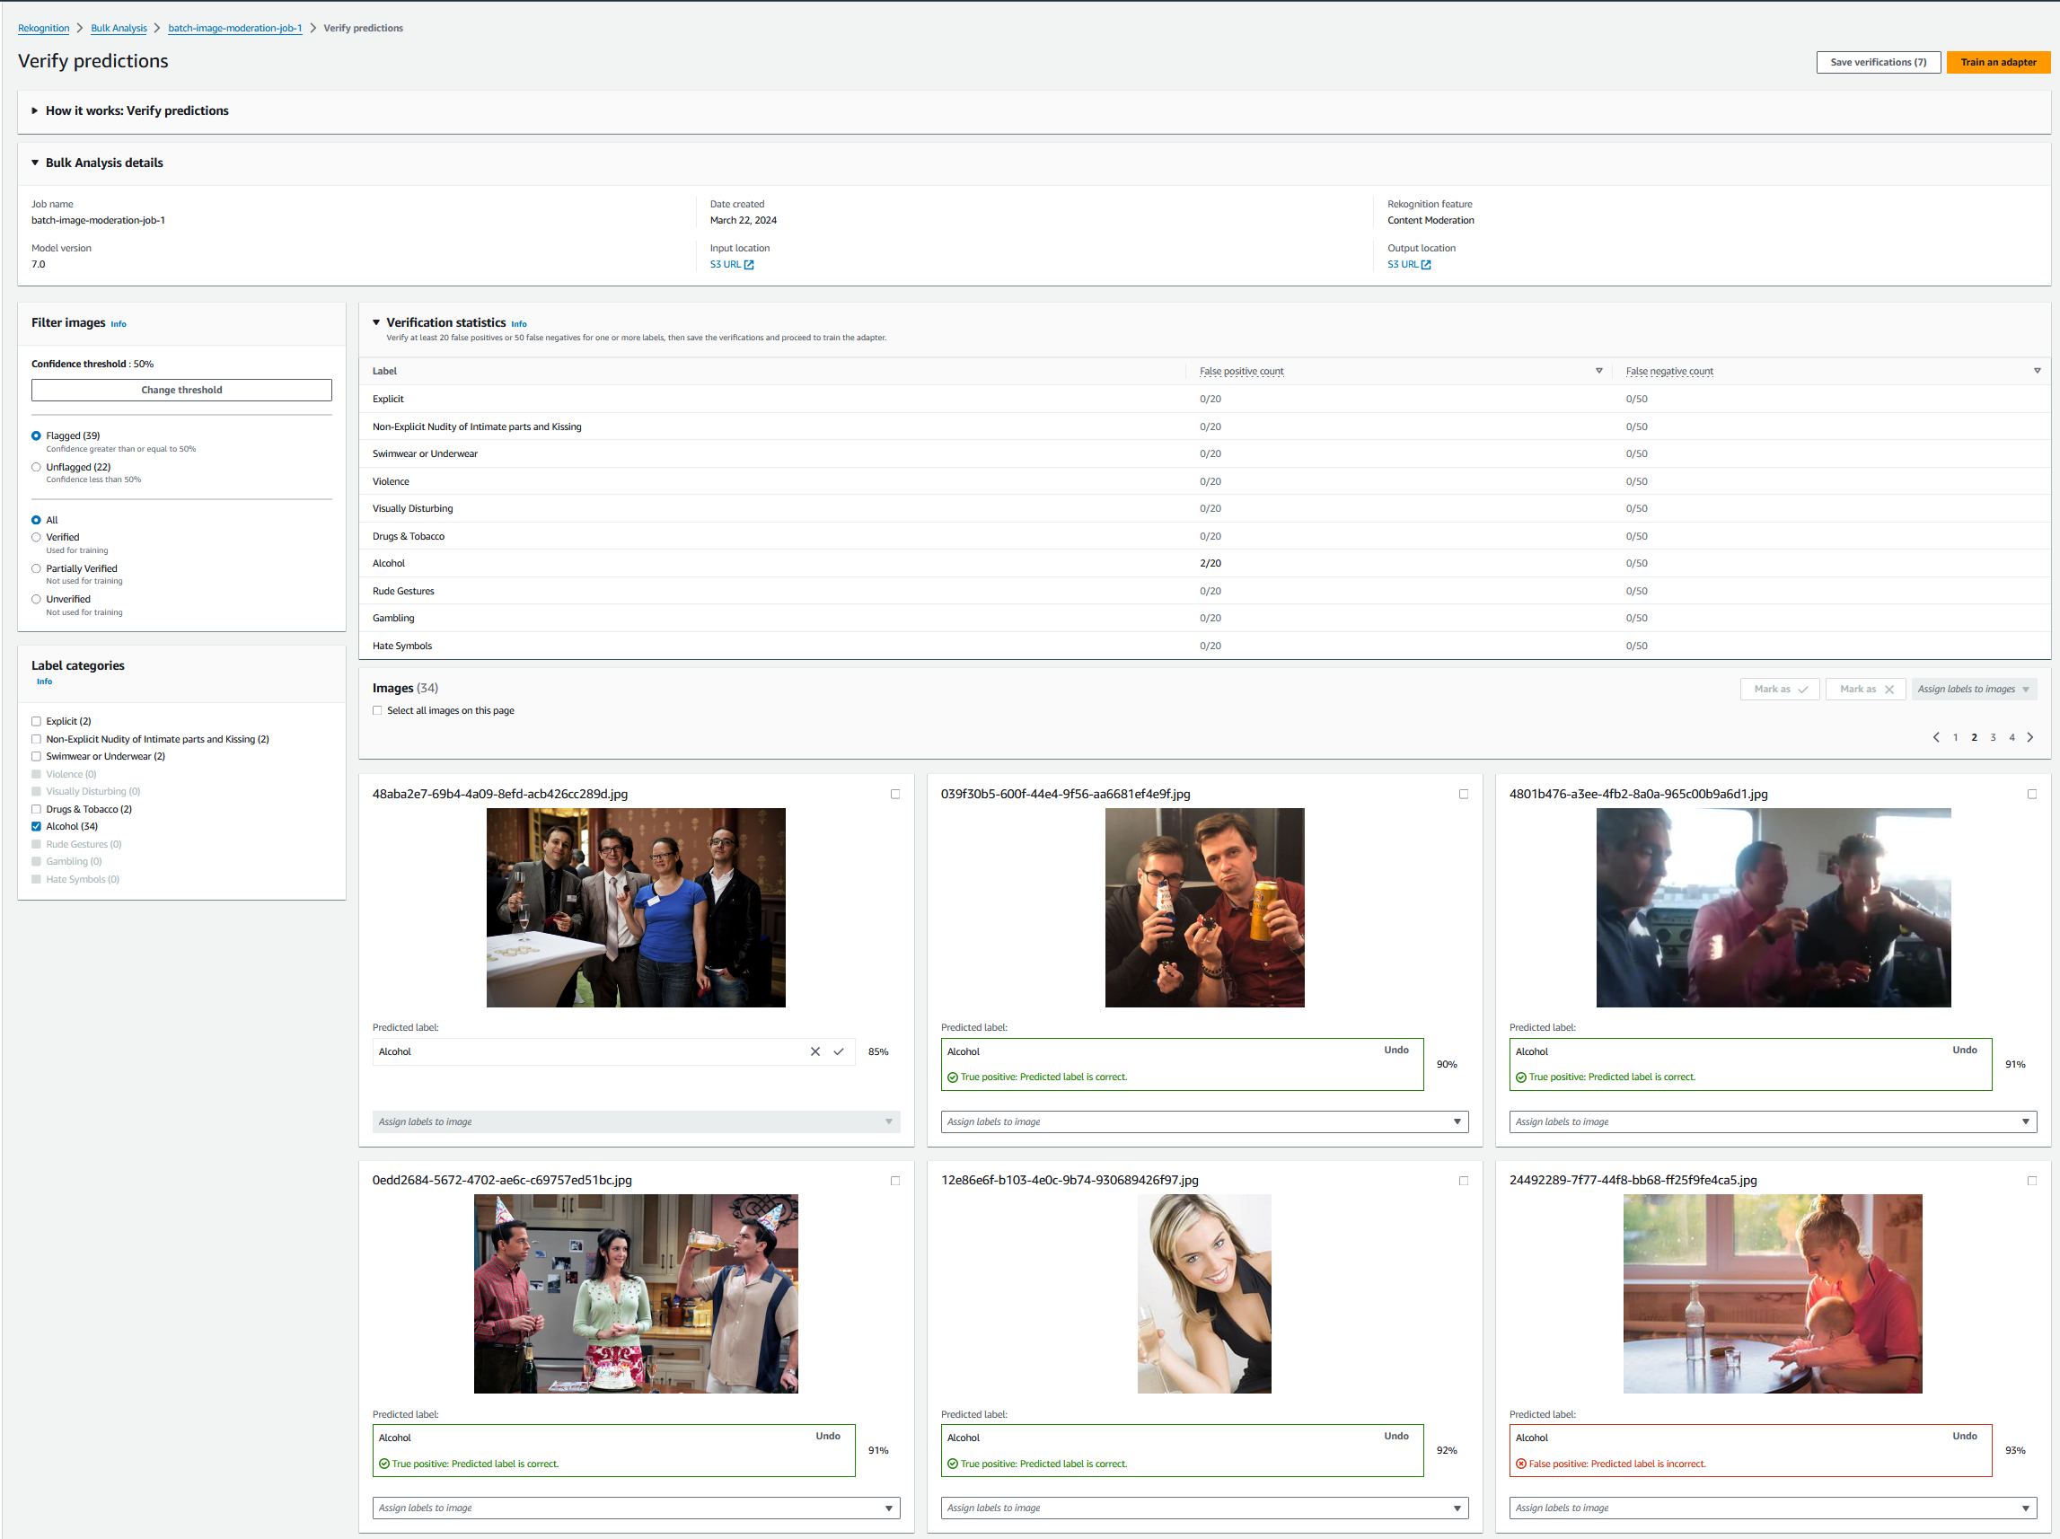Go to the previous page of images using the arrow

pos(1936,737)
